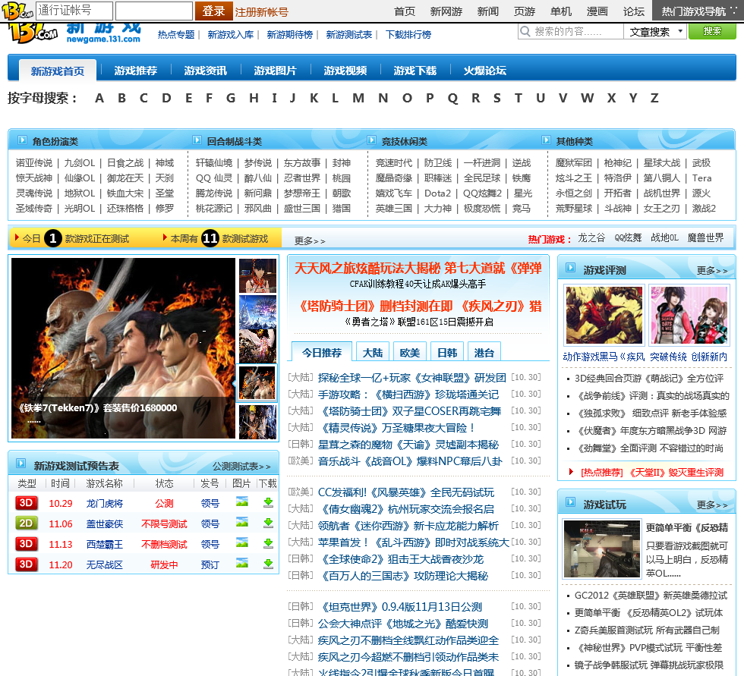Open the 龙之谷 hot game link
This screenshot has height=676, width=744.
click(x=591, y=237)
